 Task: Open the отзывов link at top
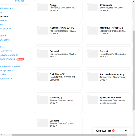pos(20,1)
